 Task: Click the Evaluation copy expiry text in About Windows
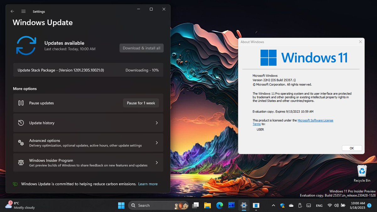click(x=283, y=111)
